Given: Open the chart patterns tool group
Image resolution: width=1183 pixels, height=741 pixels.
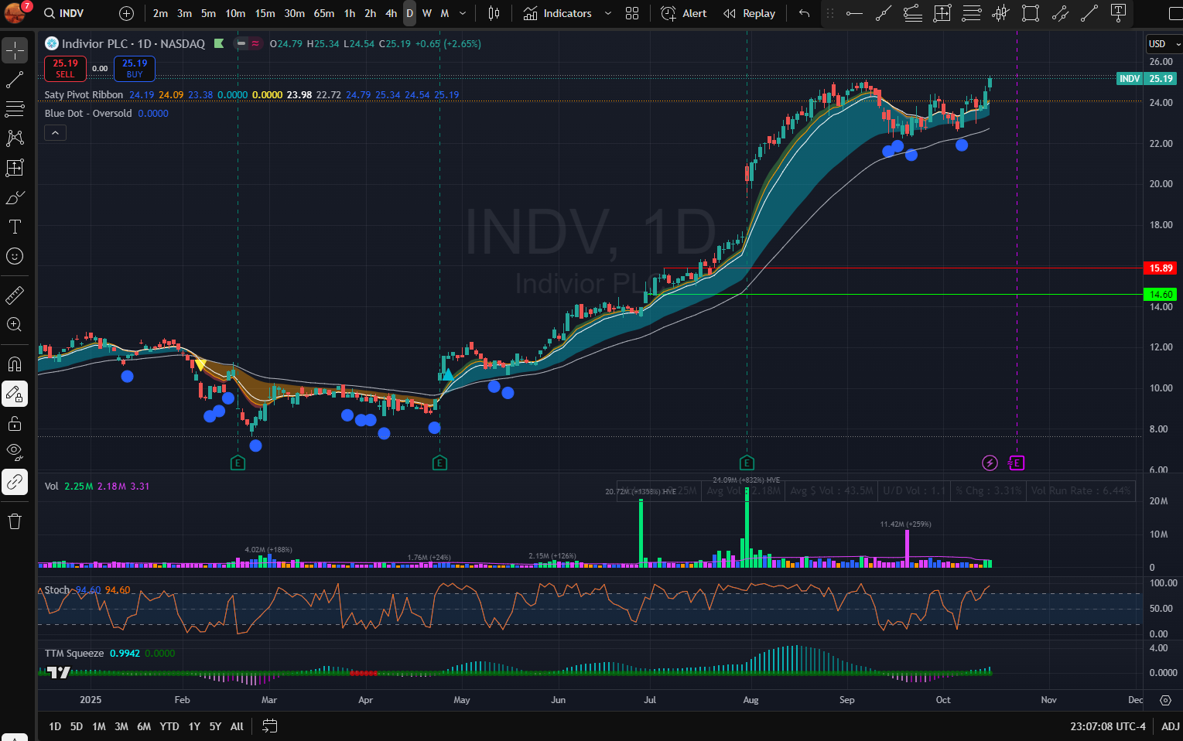Looking at the screenshot, I should pyautogui.click(x=15, y=138).
